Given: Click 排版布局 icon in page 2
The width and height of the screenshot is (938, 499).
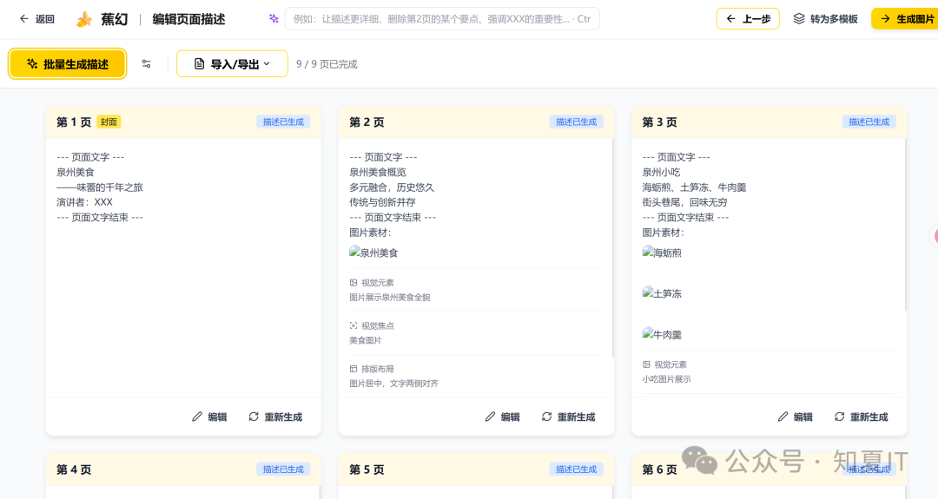Looking at the screenshot, I should click(353, 369).
